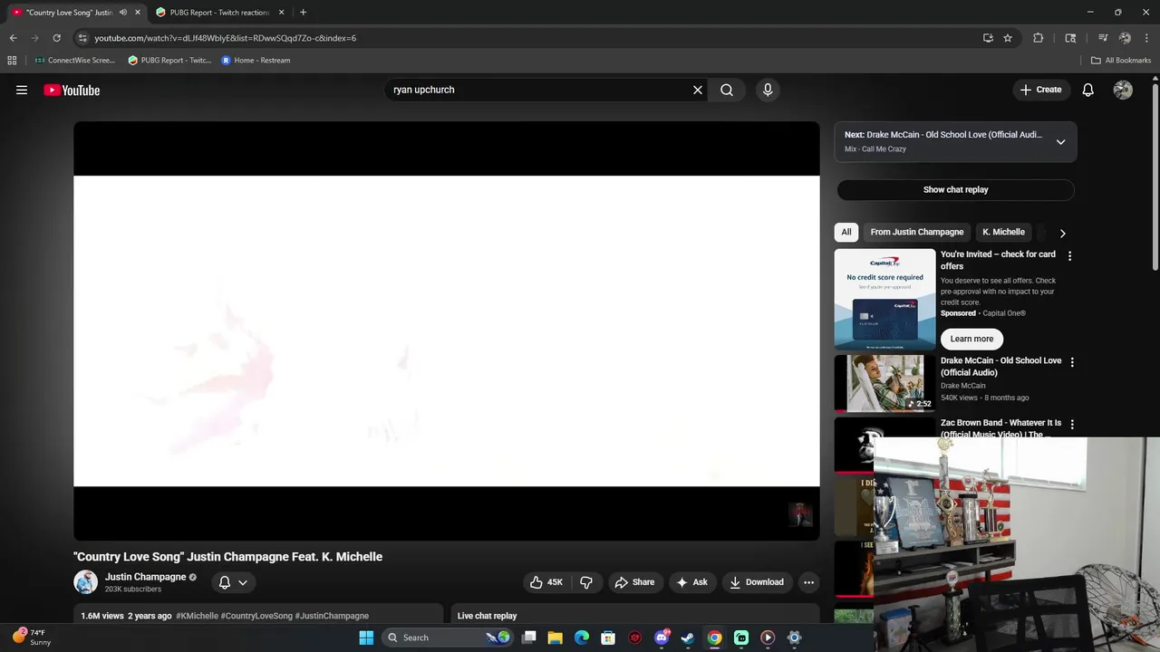Open options for Drake McCain video
The height and width of the screenshot is (652, 1160).
(x=1072, y=362)
